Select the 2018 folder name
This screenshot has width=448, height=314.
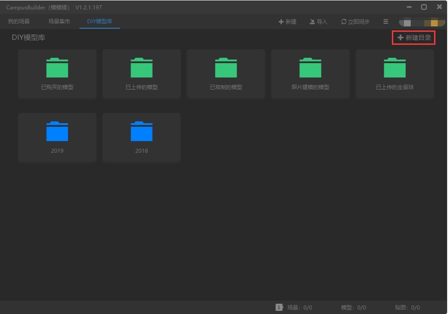point(141,151)
